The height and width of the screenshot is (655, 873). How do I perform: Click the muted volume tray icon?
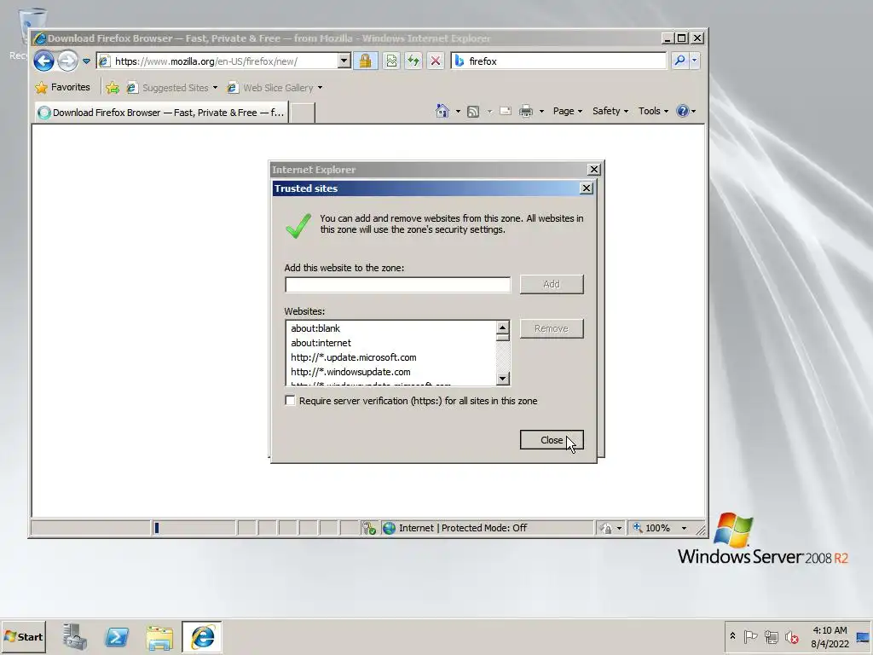pos(791,636)
